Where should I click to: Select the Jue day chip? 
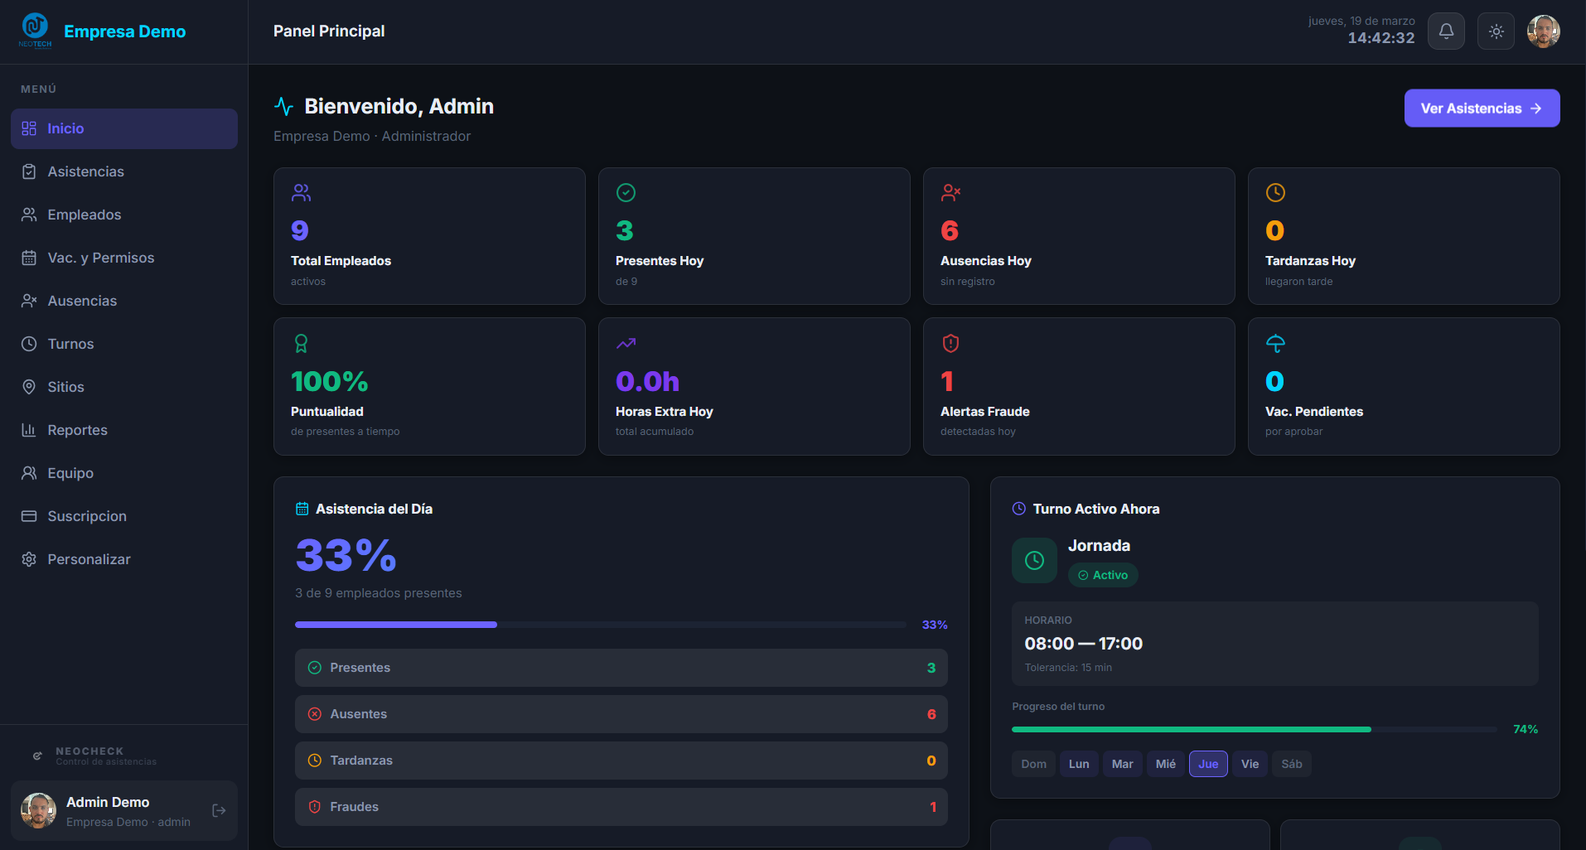pos(1207,764)
